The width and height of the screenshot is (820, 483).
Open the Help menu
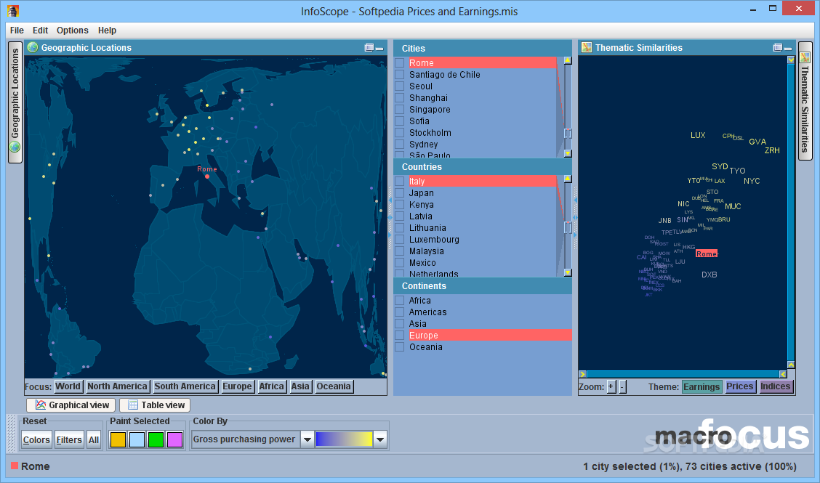(107, 31)
